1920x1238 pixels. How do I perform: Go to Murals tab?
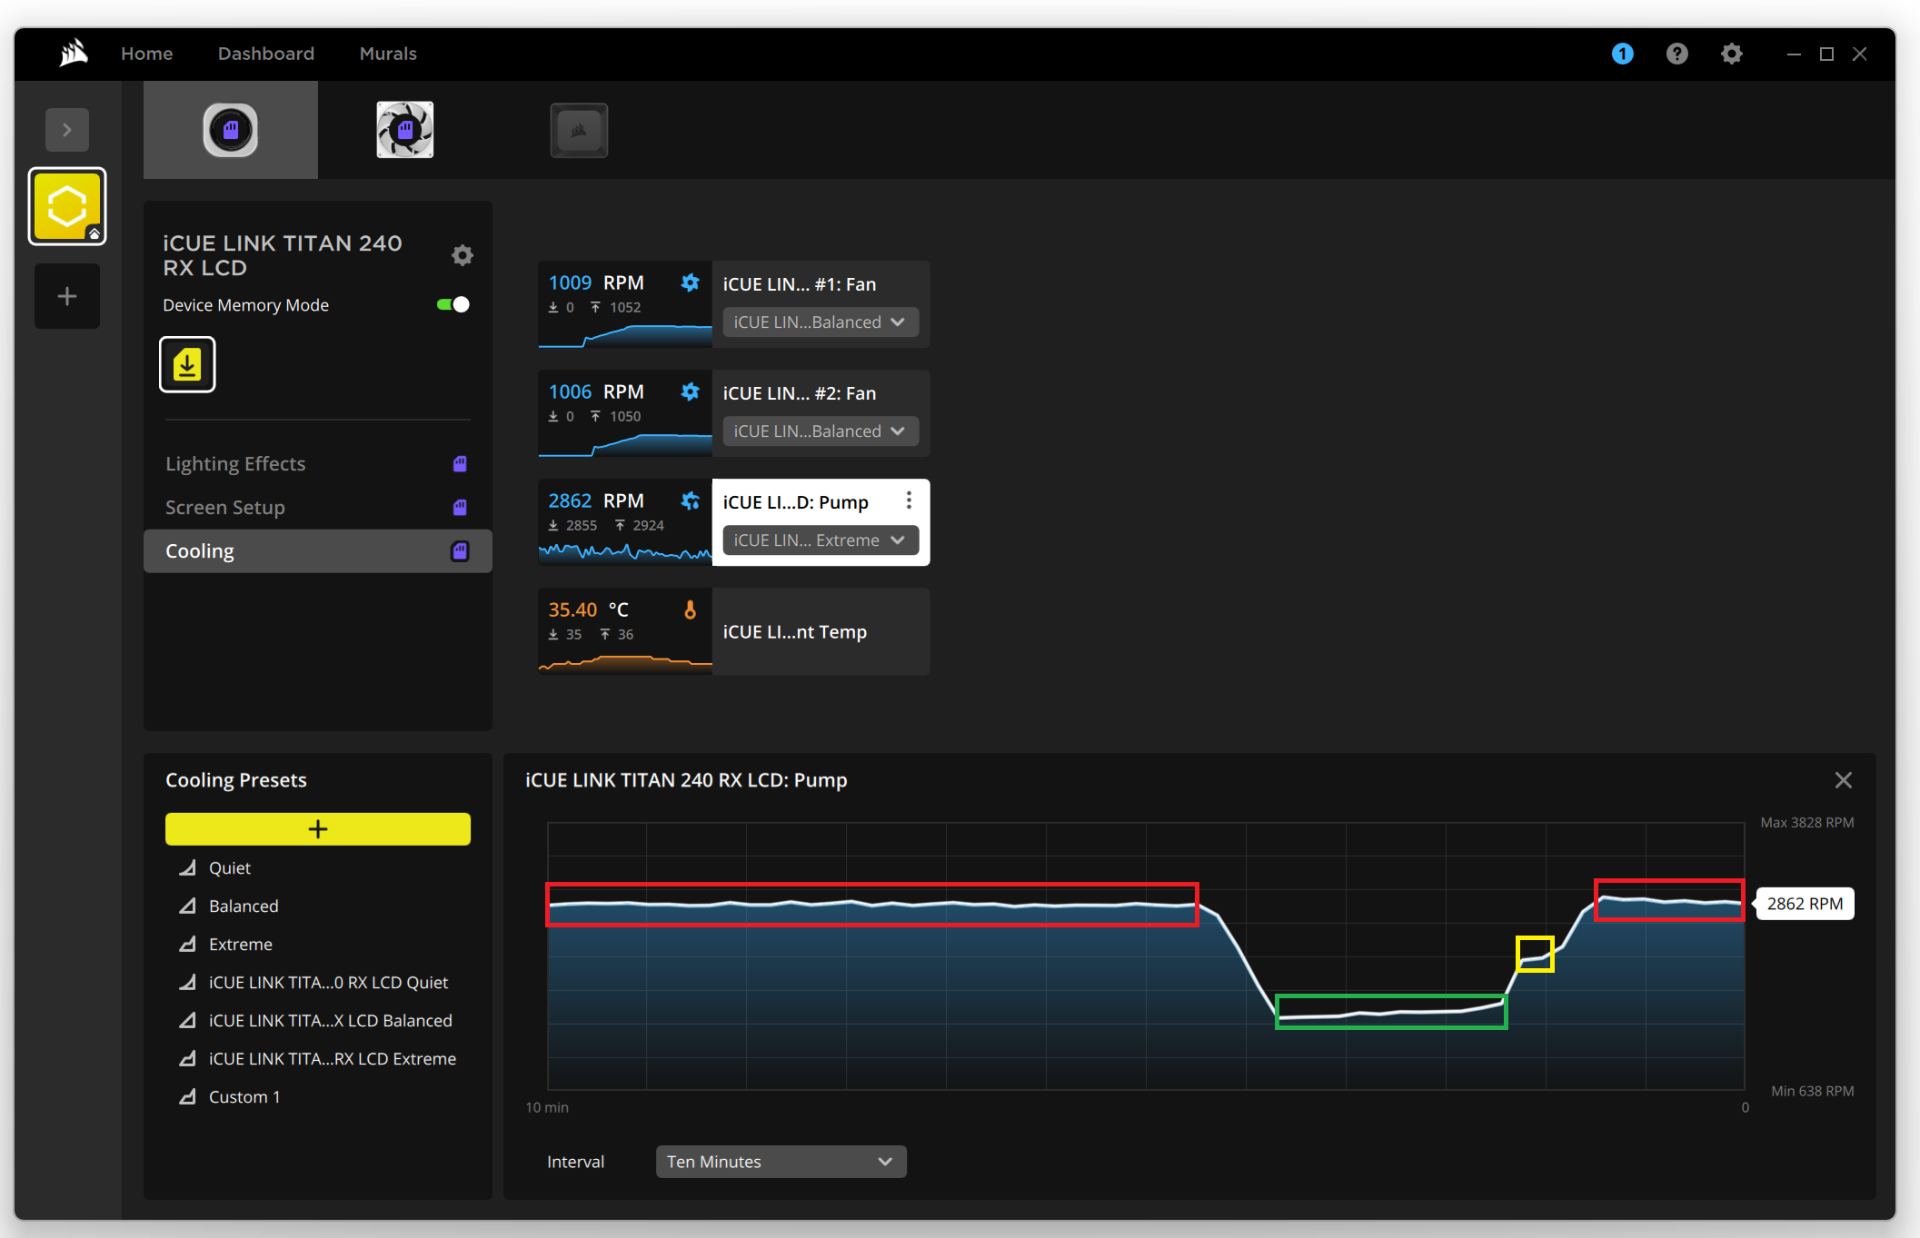pos(388,54)
